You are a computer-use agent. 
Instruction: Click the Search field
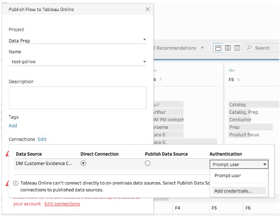pyautogui.click(x=262, y=48)
